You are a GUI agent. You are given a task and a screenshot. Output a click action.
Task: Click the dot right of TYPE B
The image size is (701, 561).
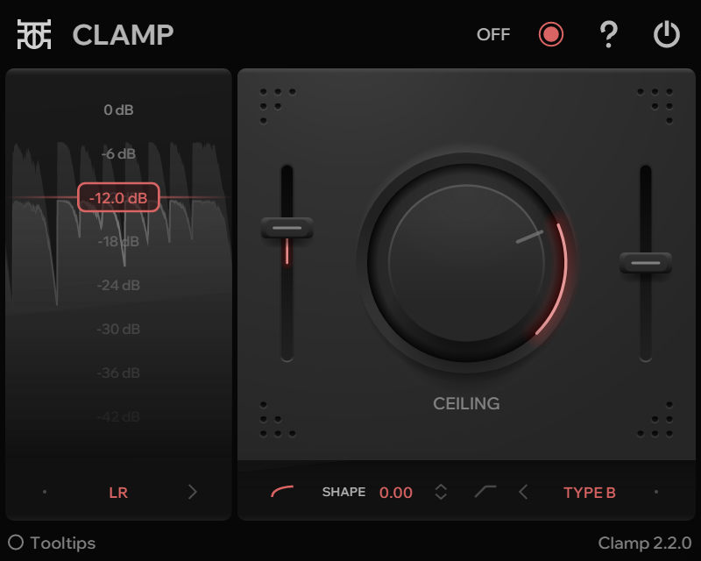coord(655,492)
